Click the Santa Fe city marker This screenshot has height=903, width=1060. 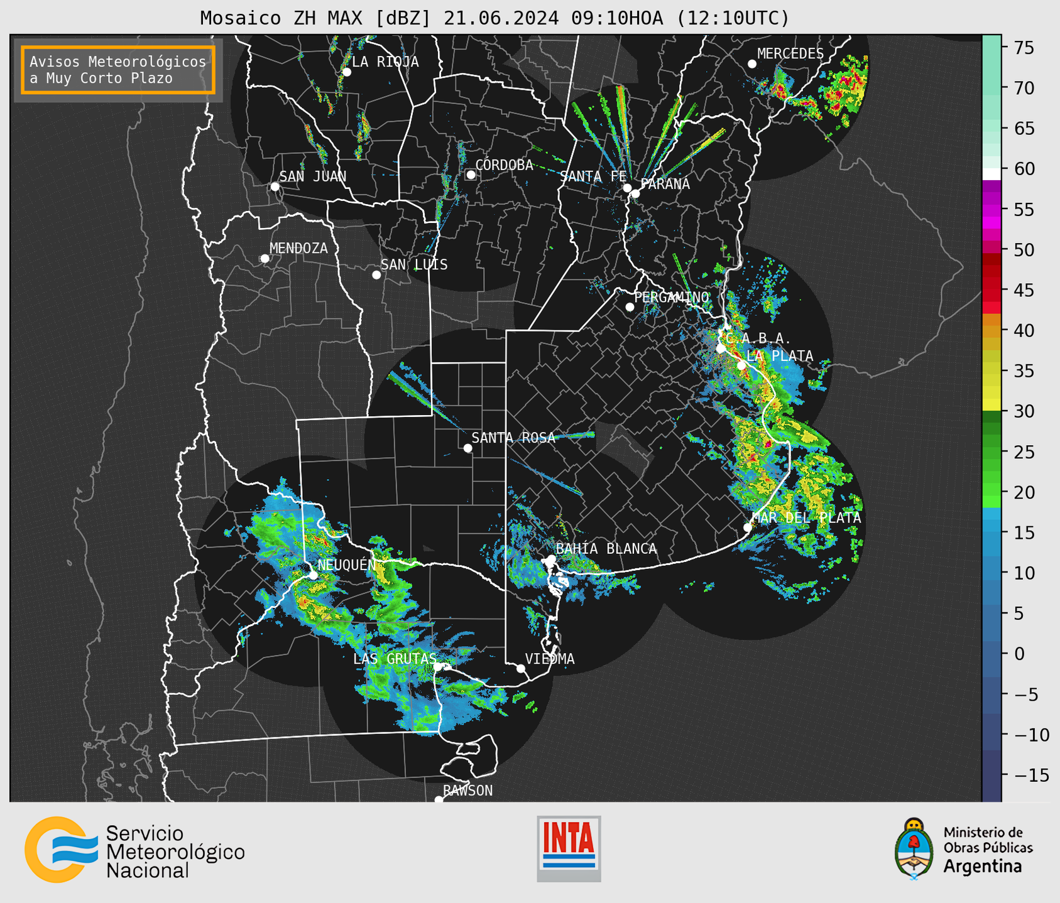[x=627, y=188]
